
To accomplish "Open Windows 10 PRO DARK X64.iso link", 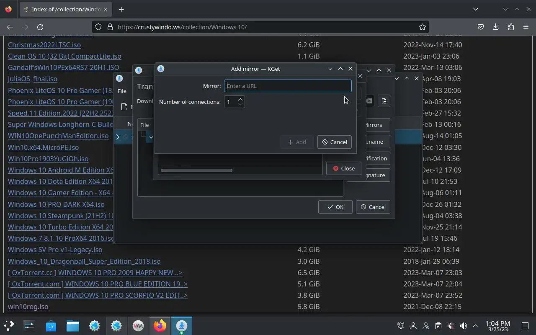I will click(x=56, y=204).
